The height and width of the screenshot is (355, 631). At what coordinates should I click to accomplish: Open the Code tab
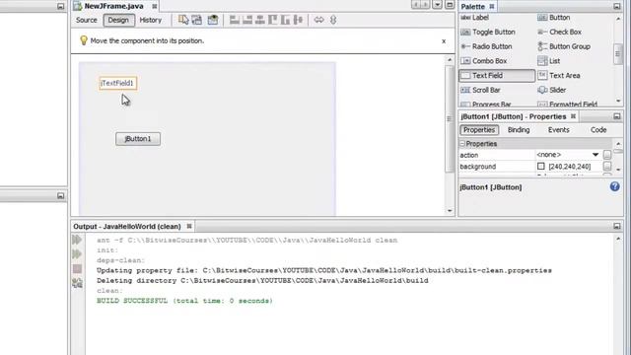(598, 129)
